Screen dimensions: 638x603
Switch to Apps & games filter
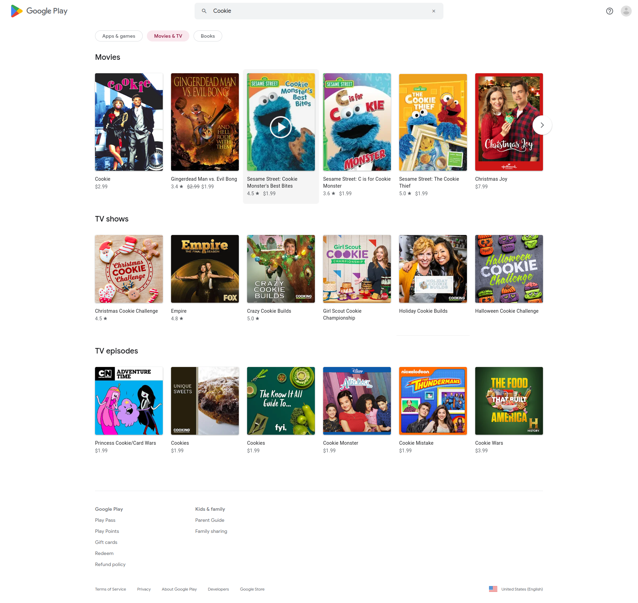(x=119, y=36)
